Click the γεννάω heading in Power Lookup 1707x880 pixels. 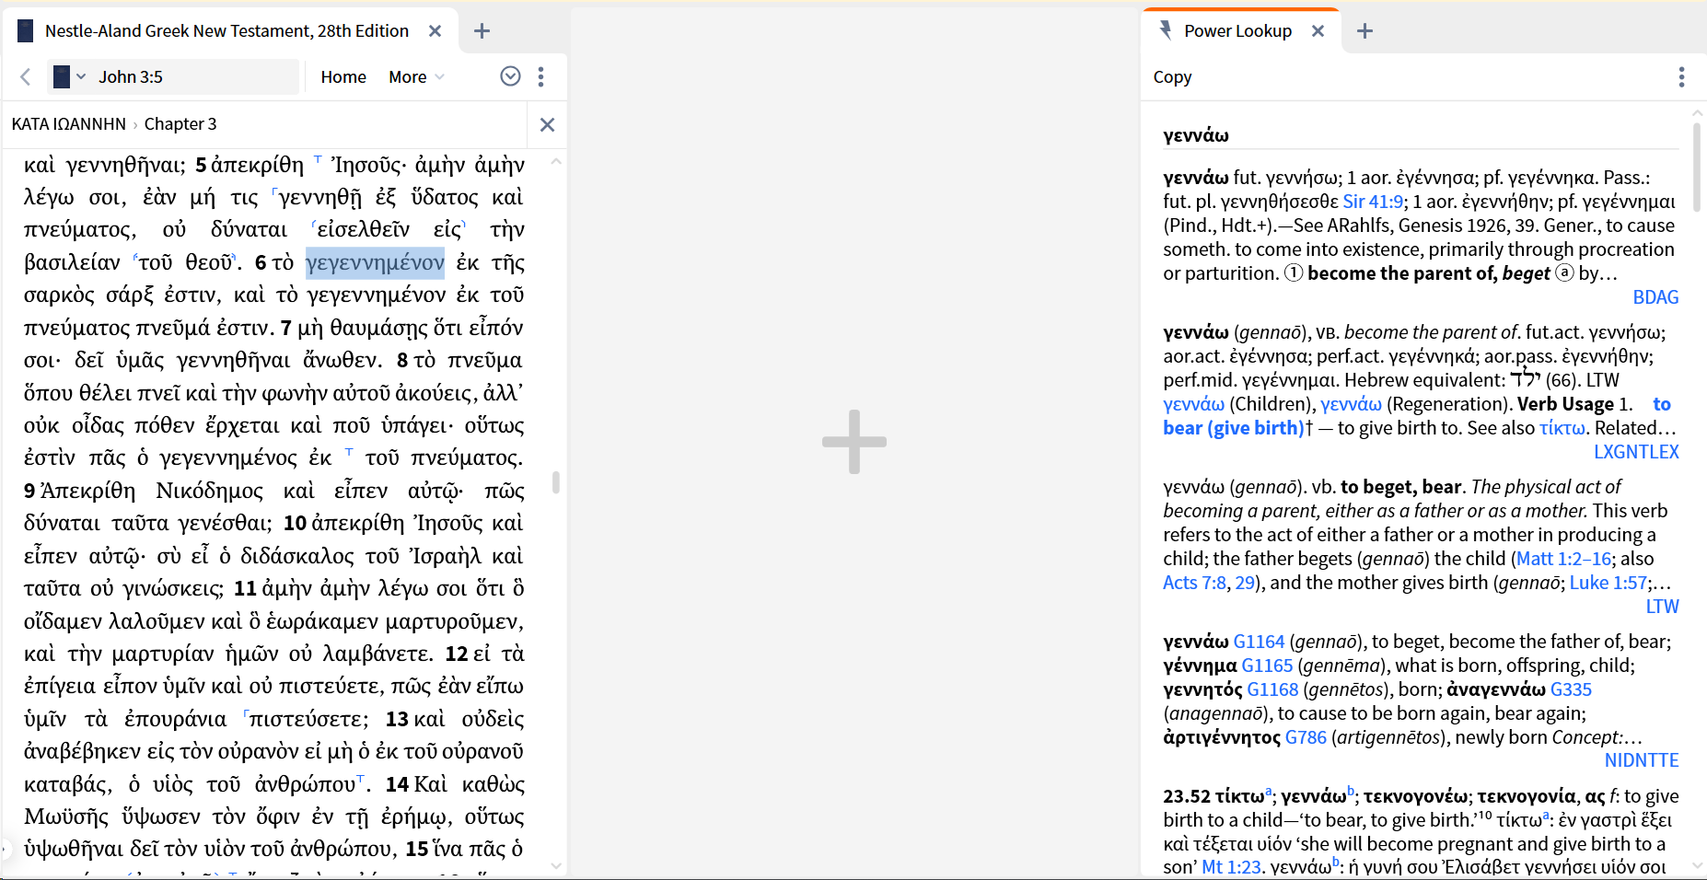pyautogui.click(x=1195, y=135)
